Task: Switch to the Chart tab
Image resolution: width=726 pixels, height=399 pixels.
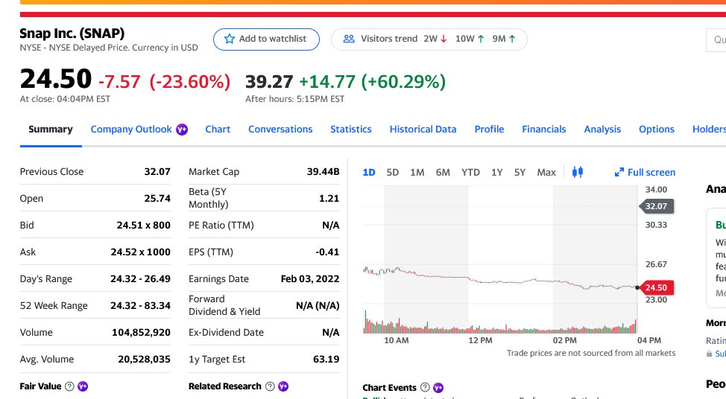Action: (218, 130)
